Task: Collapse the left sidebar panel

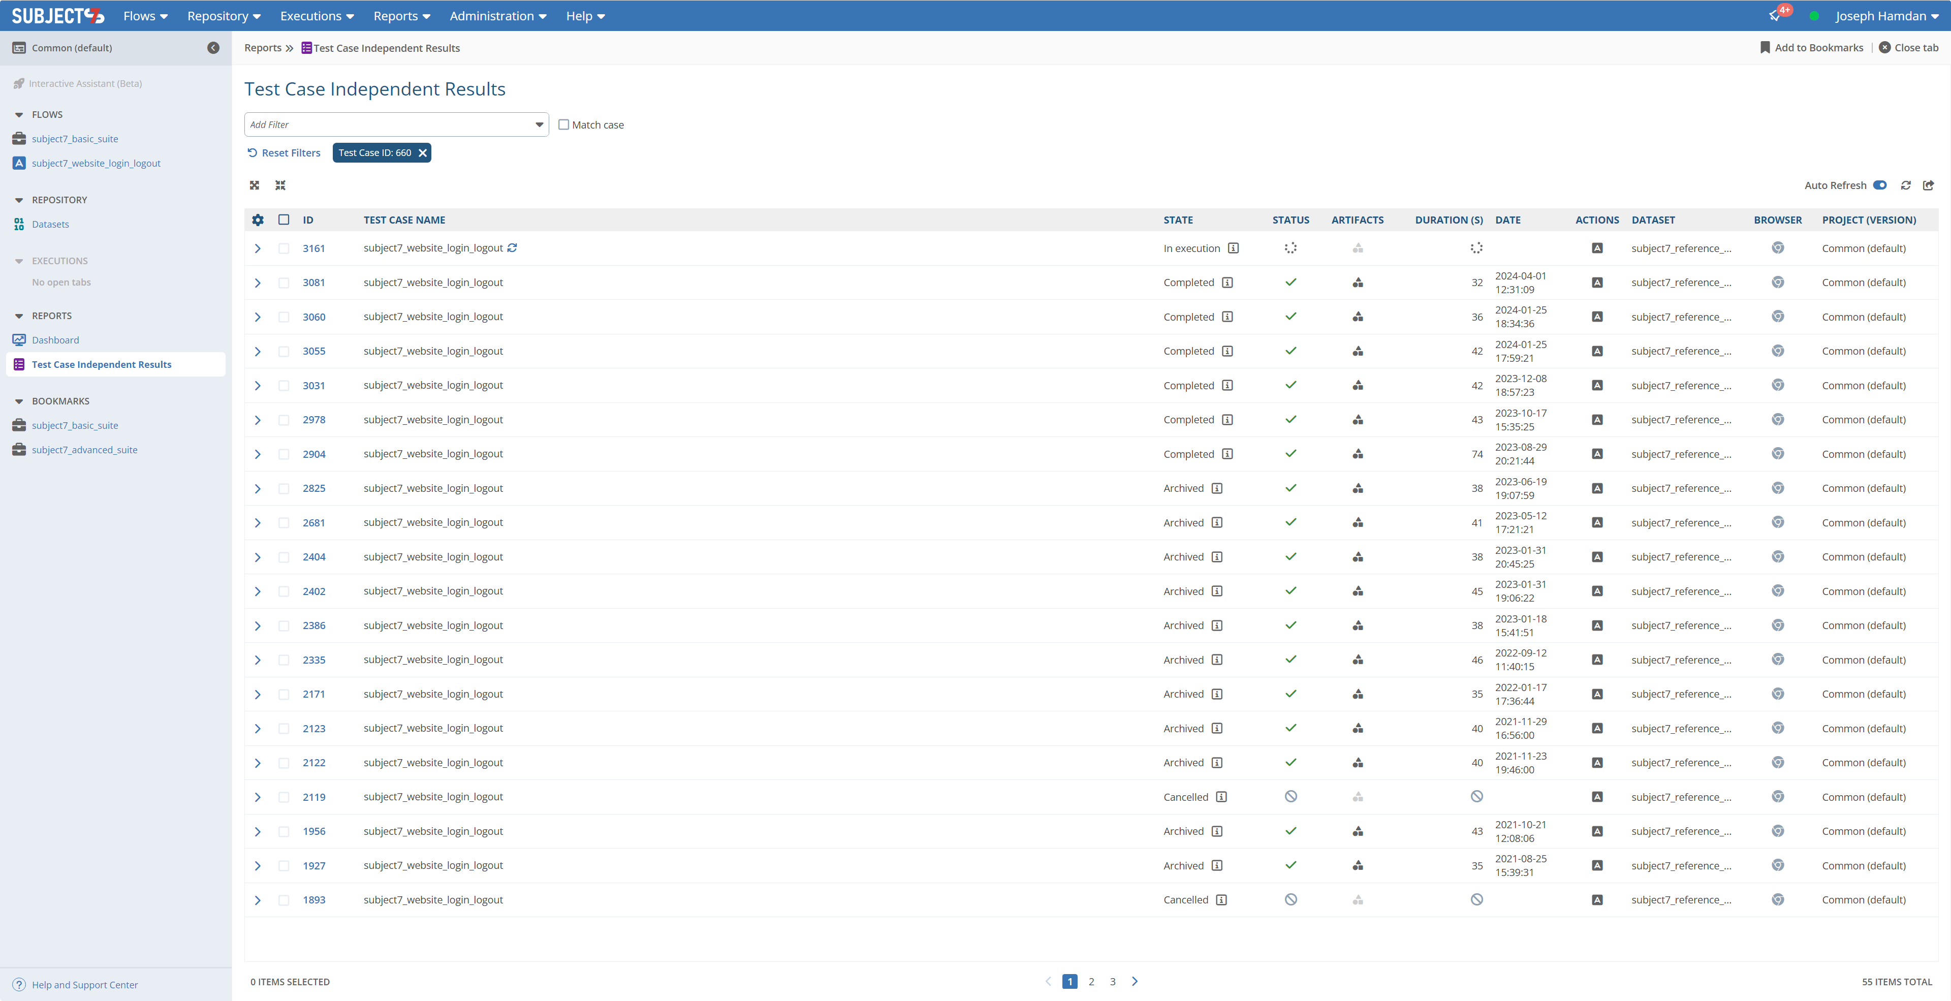Action: (x=213, y=48)
